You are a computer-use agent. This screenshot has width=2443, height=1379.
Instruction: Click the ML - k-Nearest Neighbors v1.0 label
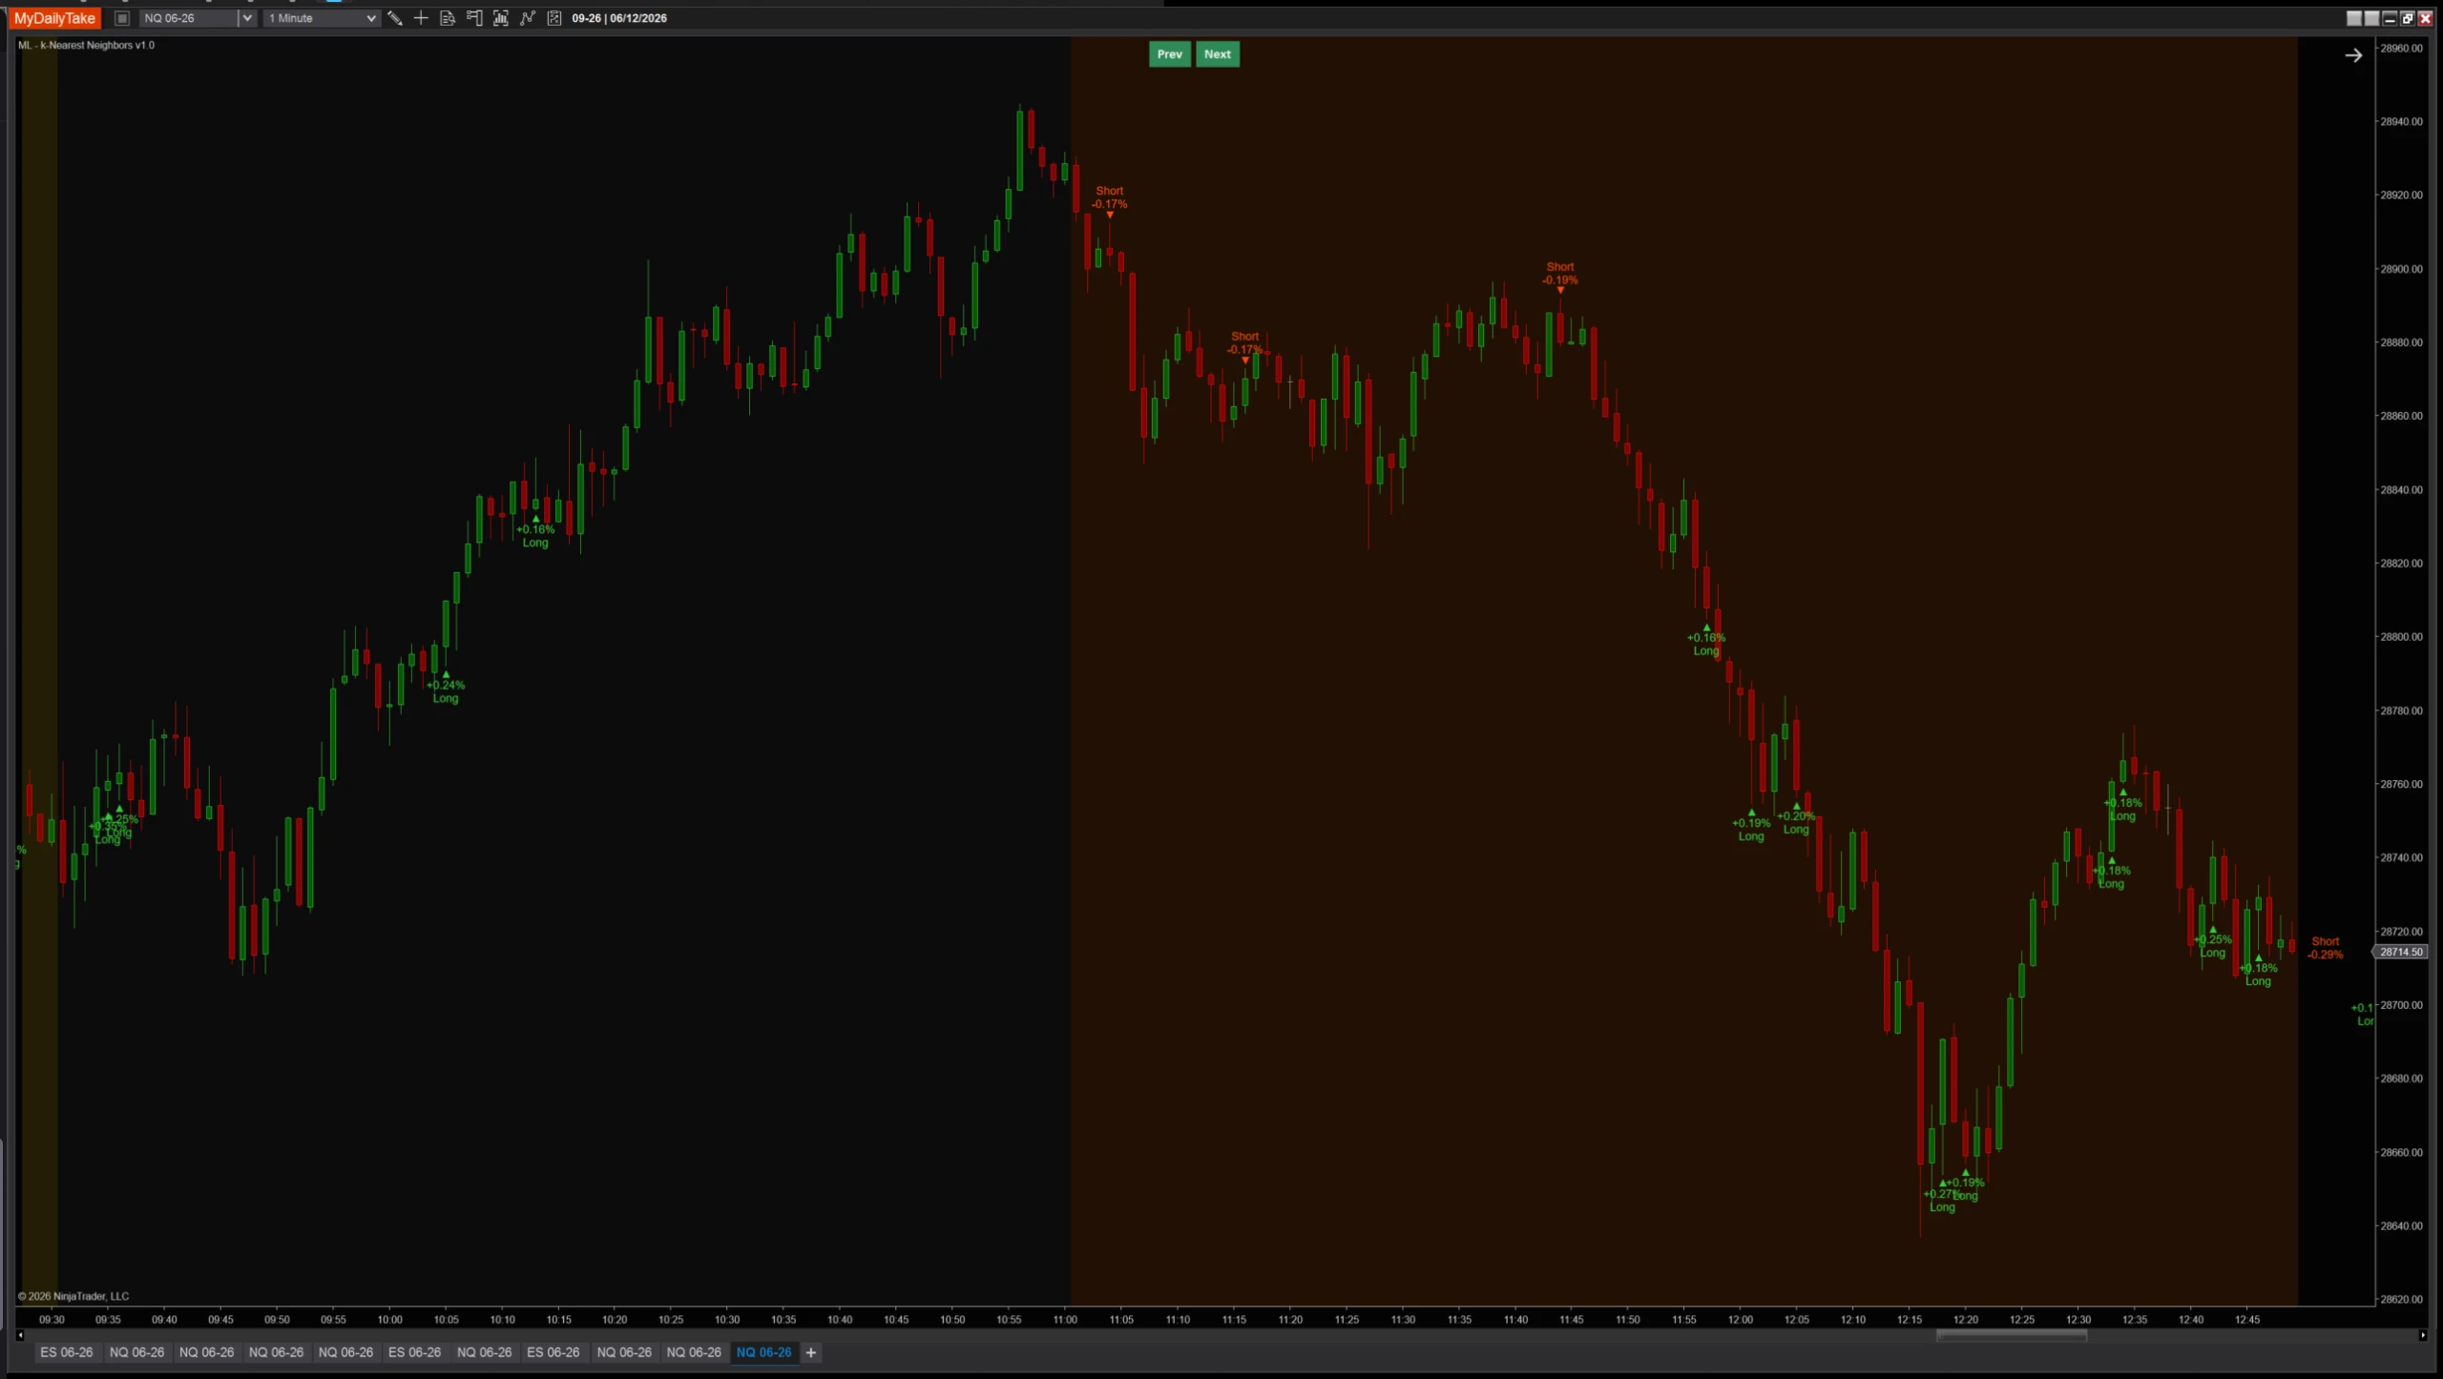[86, 45]
